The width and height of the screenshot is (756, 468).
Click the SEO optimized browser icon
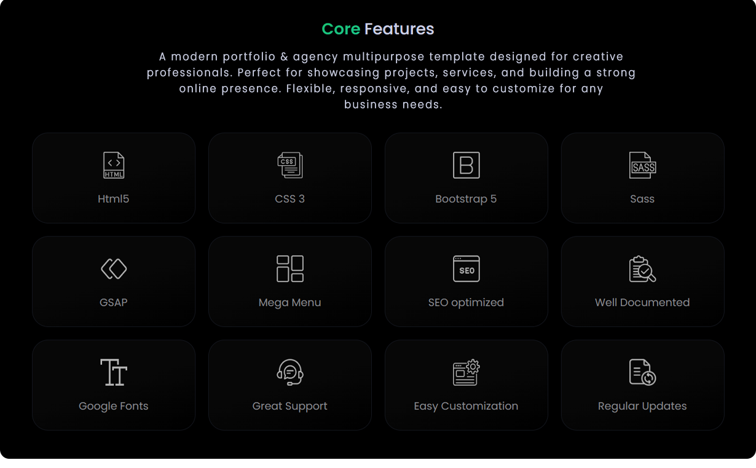point(466,268)
